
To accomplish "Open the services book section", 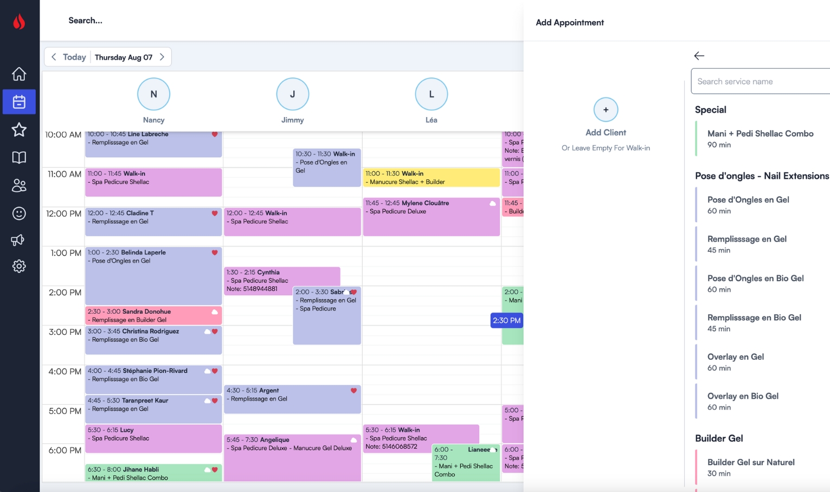I will [19, 157].
